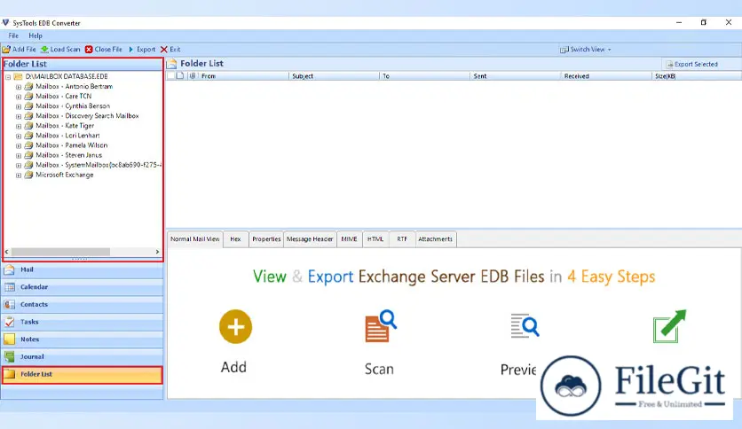Image resolution: width=742 pixels, height=429 pixels.
Task: Select Mailbox - Care TCN folder icon
Action: [28, 96]
